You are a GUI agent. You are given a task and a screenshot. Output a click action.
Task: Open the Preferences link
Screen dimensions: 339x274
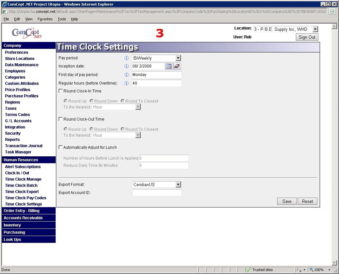17,52
